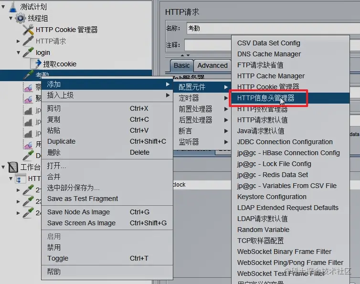Open 帮助 from context menu
The width and height of the screenshot is (360, 284).
click(107, 272)
